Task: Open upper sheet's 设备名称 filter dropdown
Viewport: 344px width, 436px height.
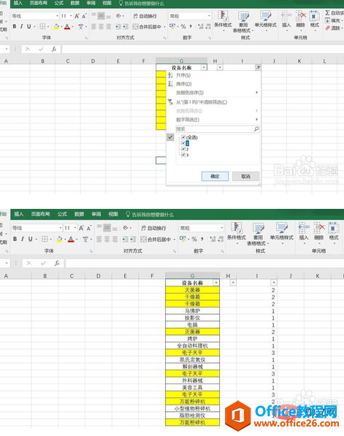Action: coord(204,68)
